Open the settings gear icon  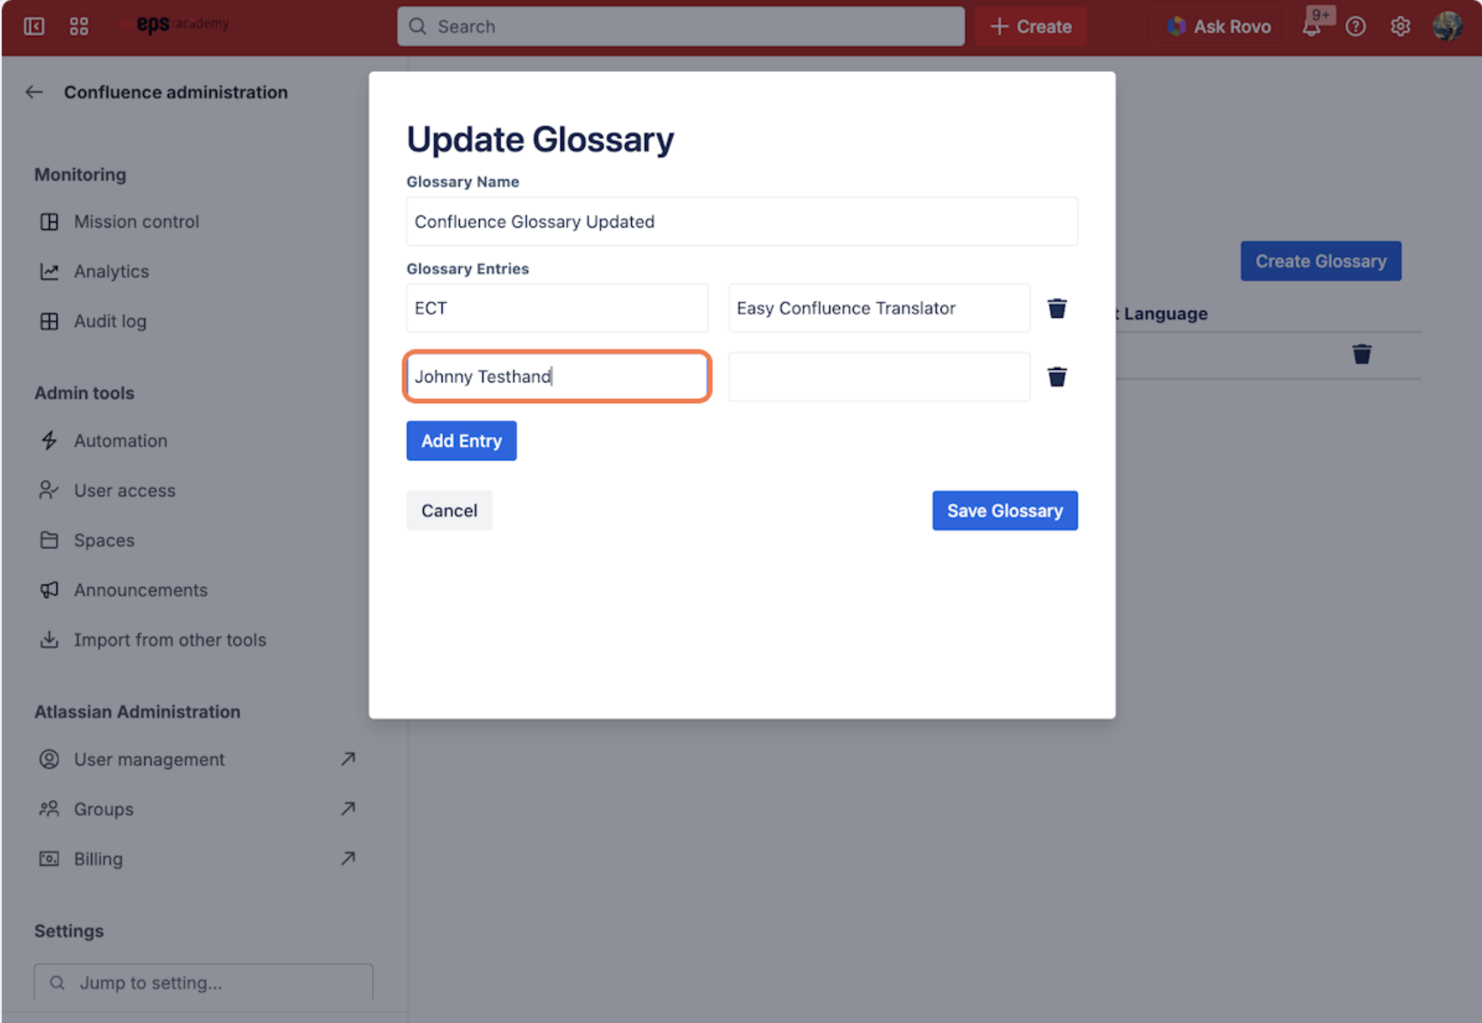point(1400,27)
